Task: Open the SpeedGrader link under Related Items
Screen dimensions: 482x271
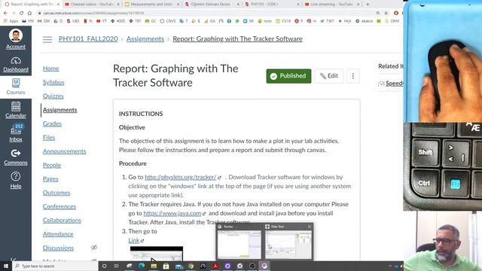Action: pyautogui.click(x=394, y=84)
